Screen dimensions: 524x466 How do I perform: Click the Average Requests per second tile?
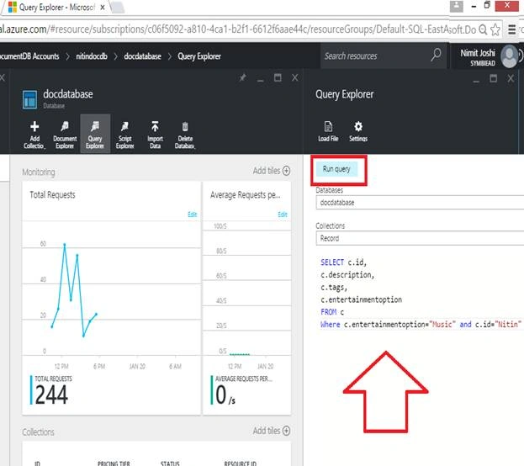tap(246, 298)
